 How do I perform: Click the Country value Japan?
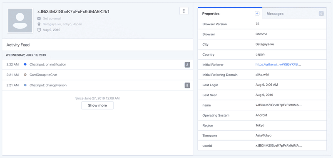click(260, 54)
